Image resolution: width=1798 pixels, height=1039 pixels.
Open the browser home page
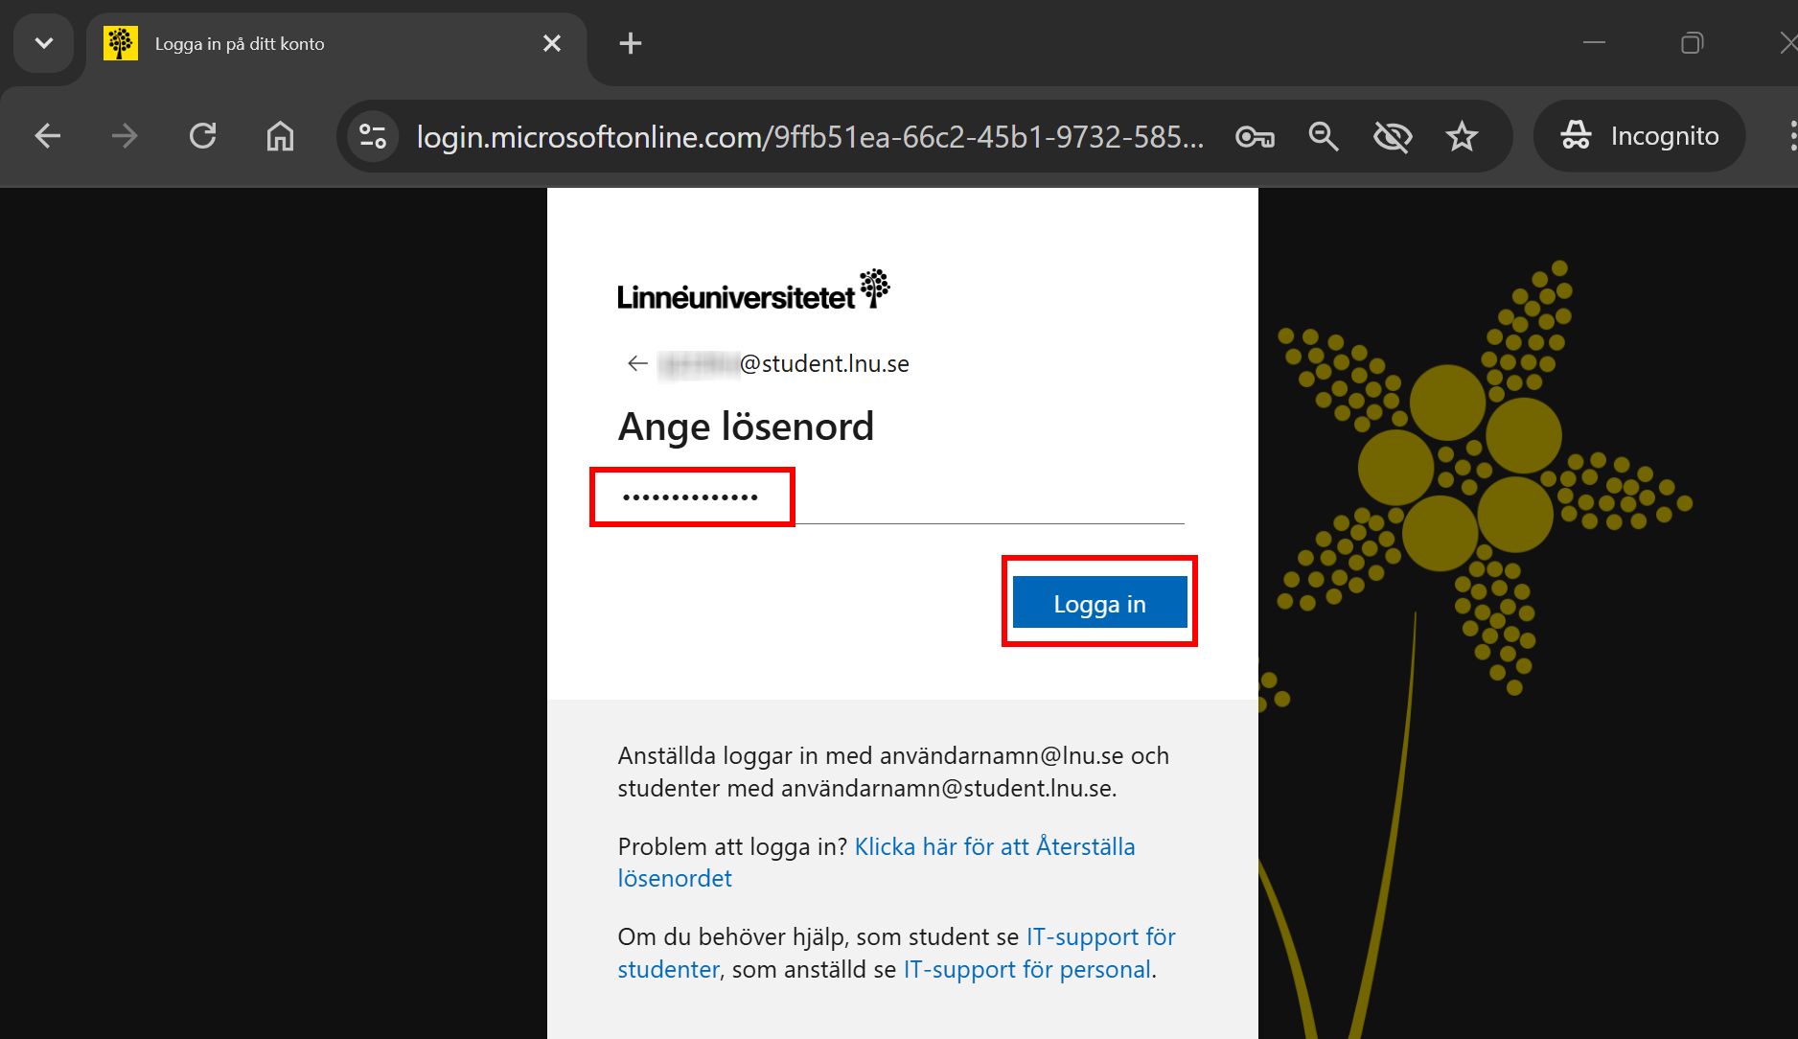(x=280, y=136)
